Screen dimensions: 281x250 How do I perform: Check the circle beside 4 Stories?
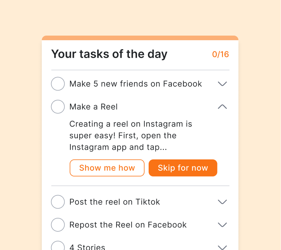click(x=58, y=247)
